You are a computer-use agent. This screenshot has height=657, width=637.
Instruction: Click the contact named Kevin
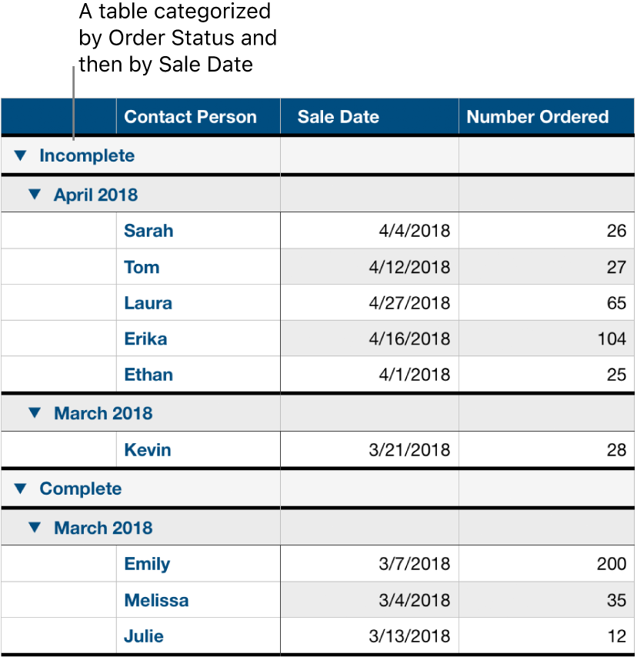(147, 450)
